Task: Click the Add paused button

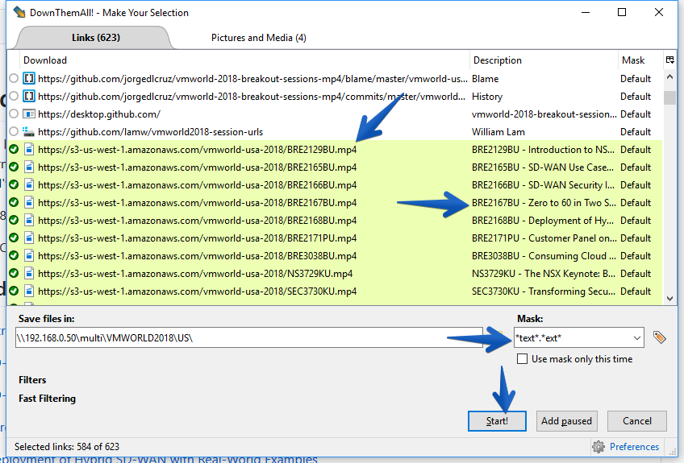Action: tap(566, 421)
